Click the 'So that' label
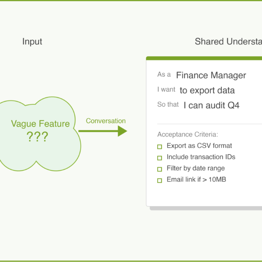 coord(168,105)
